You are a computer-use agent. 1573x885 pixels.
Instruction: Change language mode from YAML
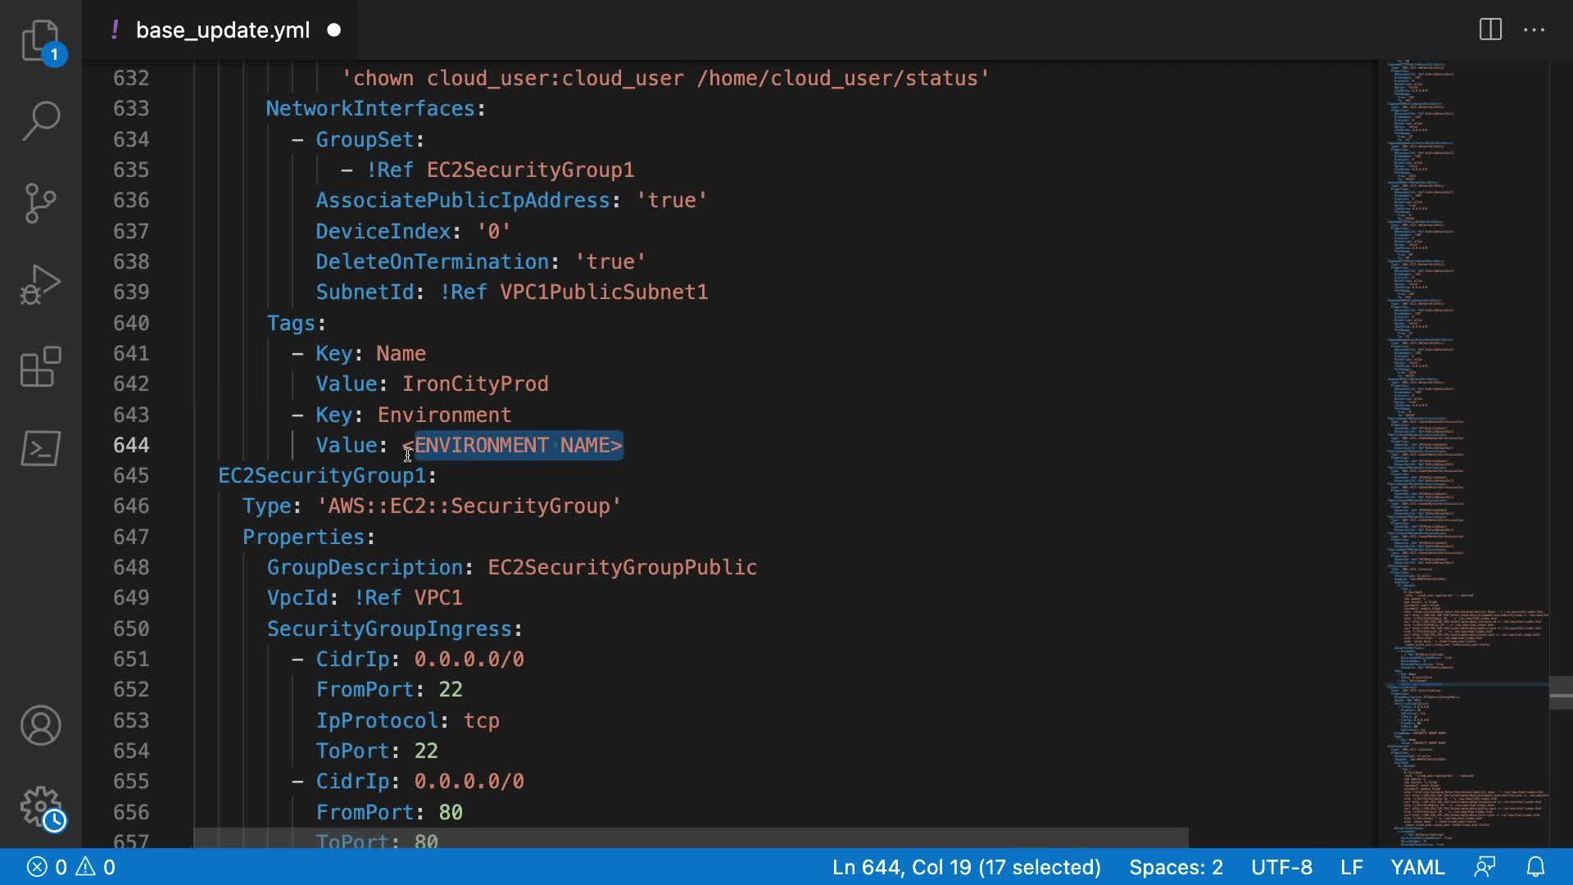click(x=1417, y=867)
